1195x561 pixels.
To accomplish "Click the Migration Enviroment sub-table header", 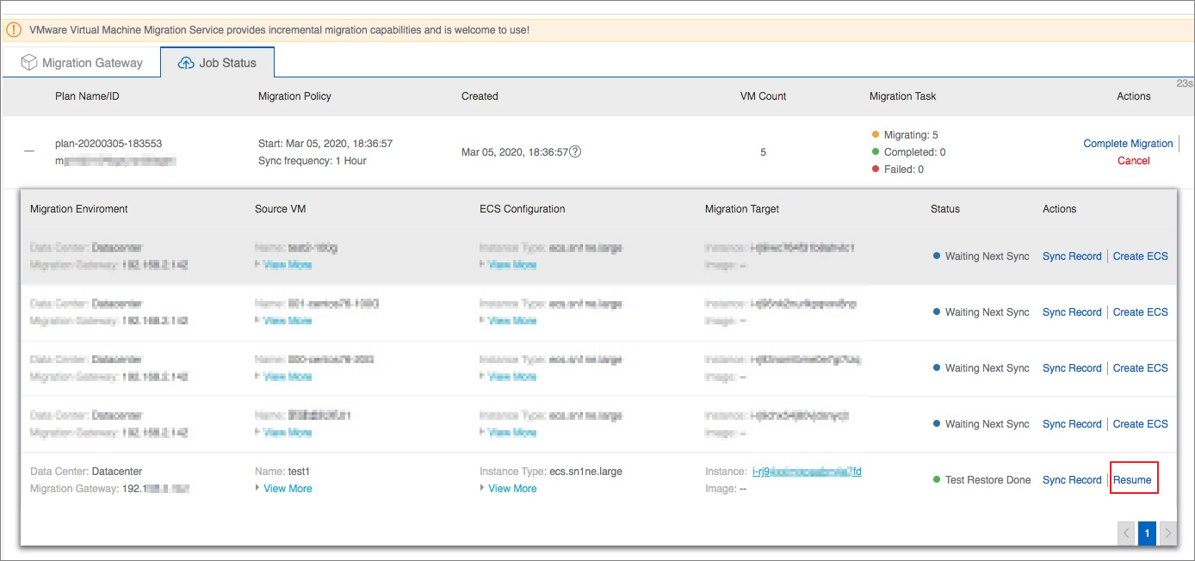I will tap(78, 209).
